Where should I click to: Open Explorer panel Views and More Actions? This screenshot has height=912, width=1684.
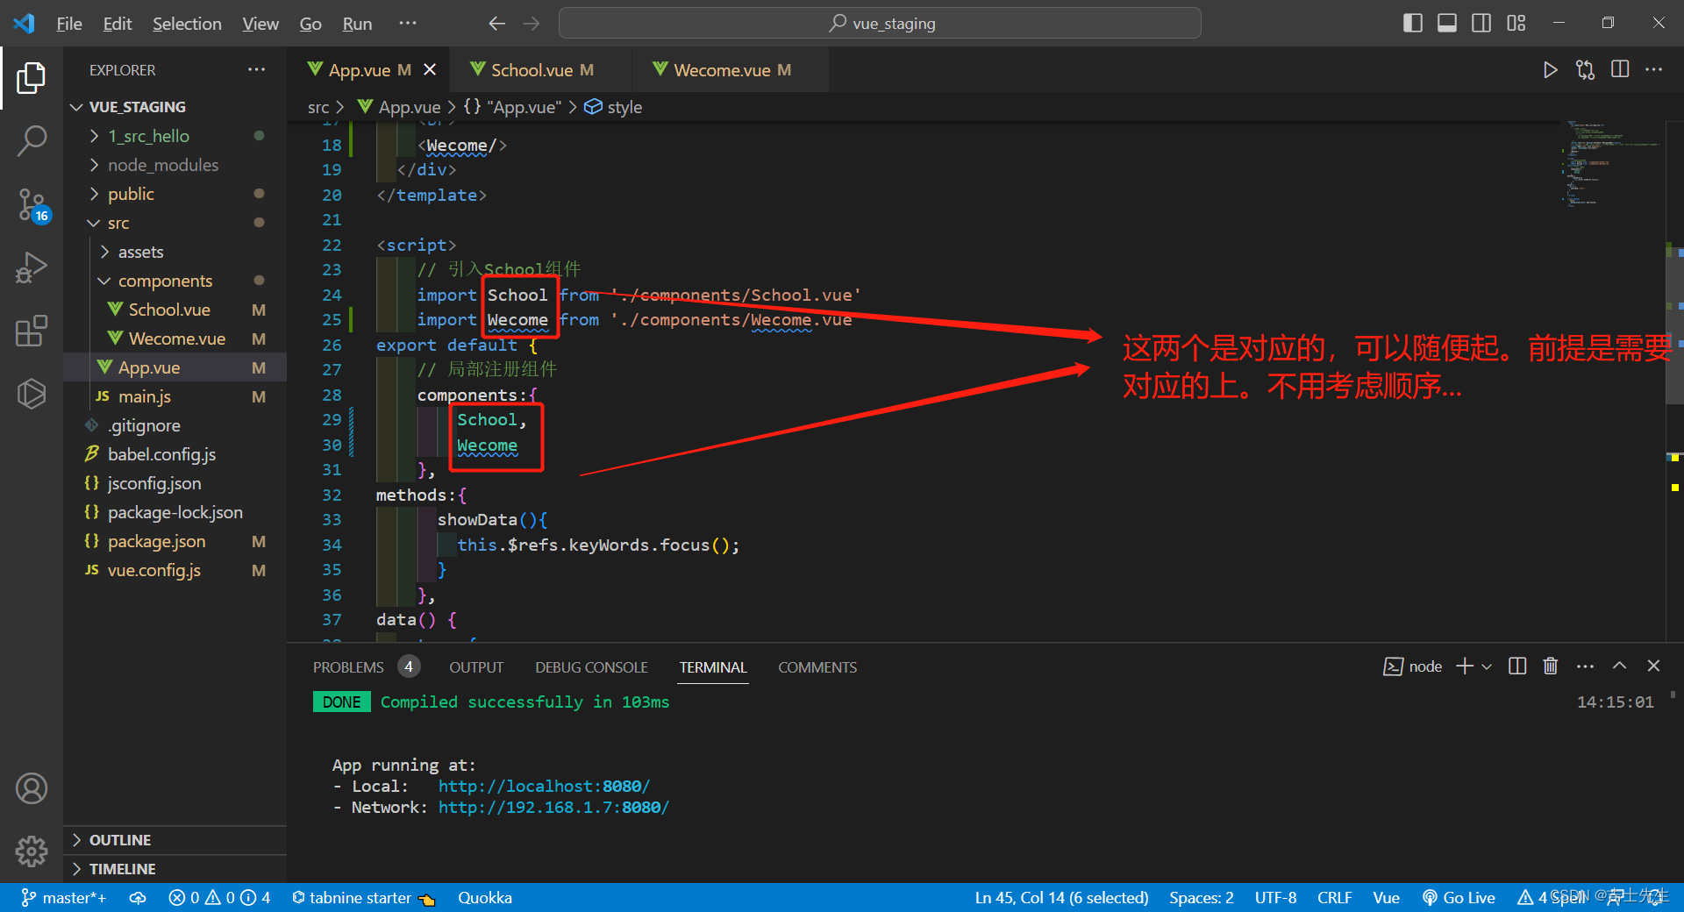coord(256,69)
